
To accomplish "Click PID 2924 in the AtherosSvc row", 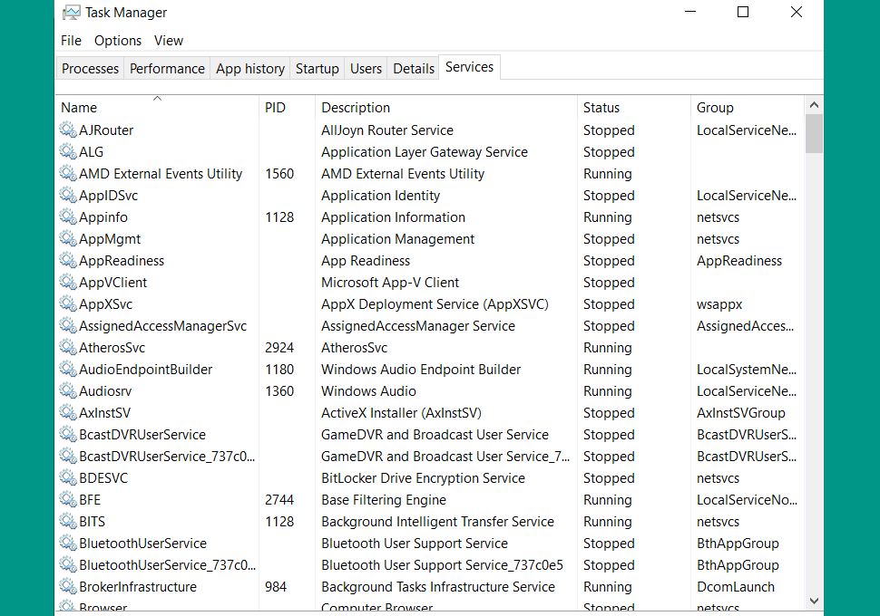I will pyautogui.click(x=279, y=348).
